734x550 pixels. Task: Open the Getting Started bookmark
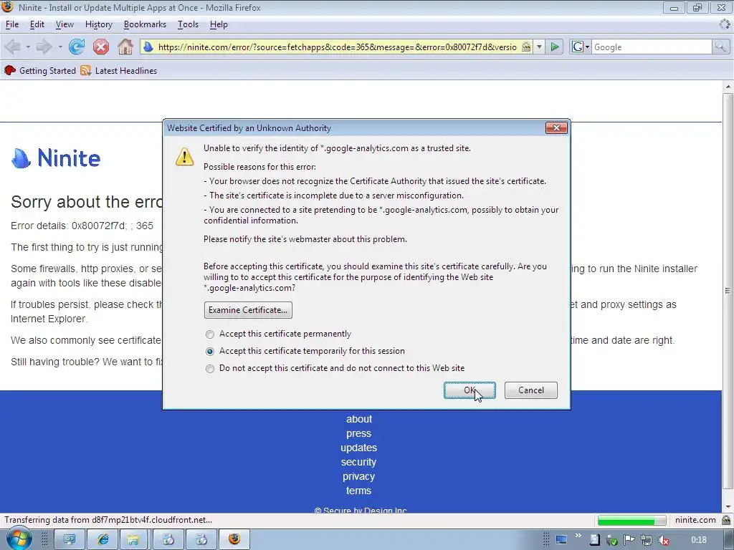click(40, 71)
